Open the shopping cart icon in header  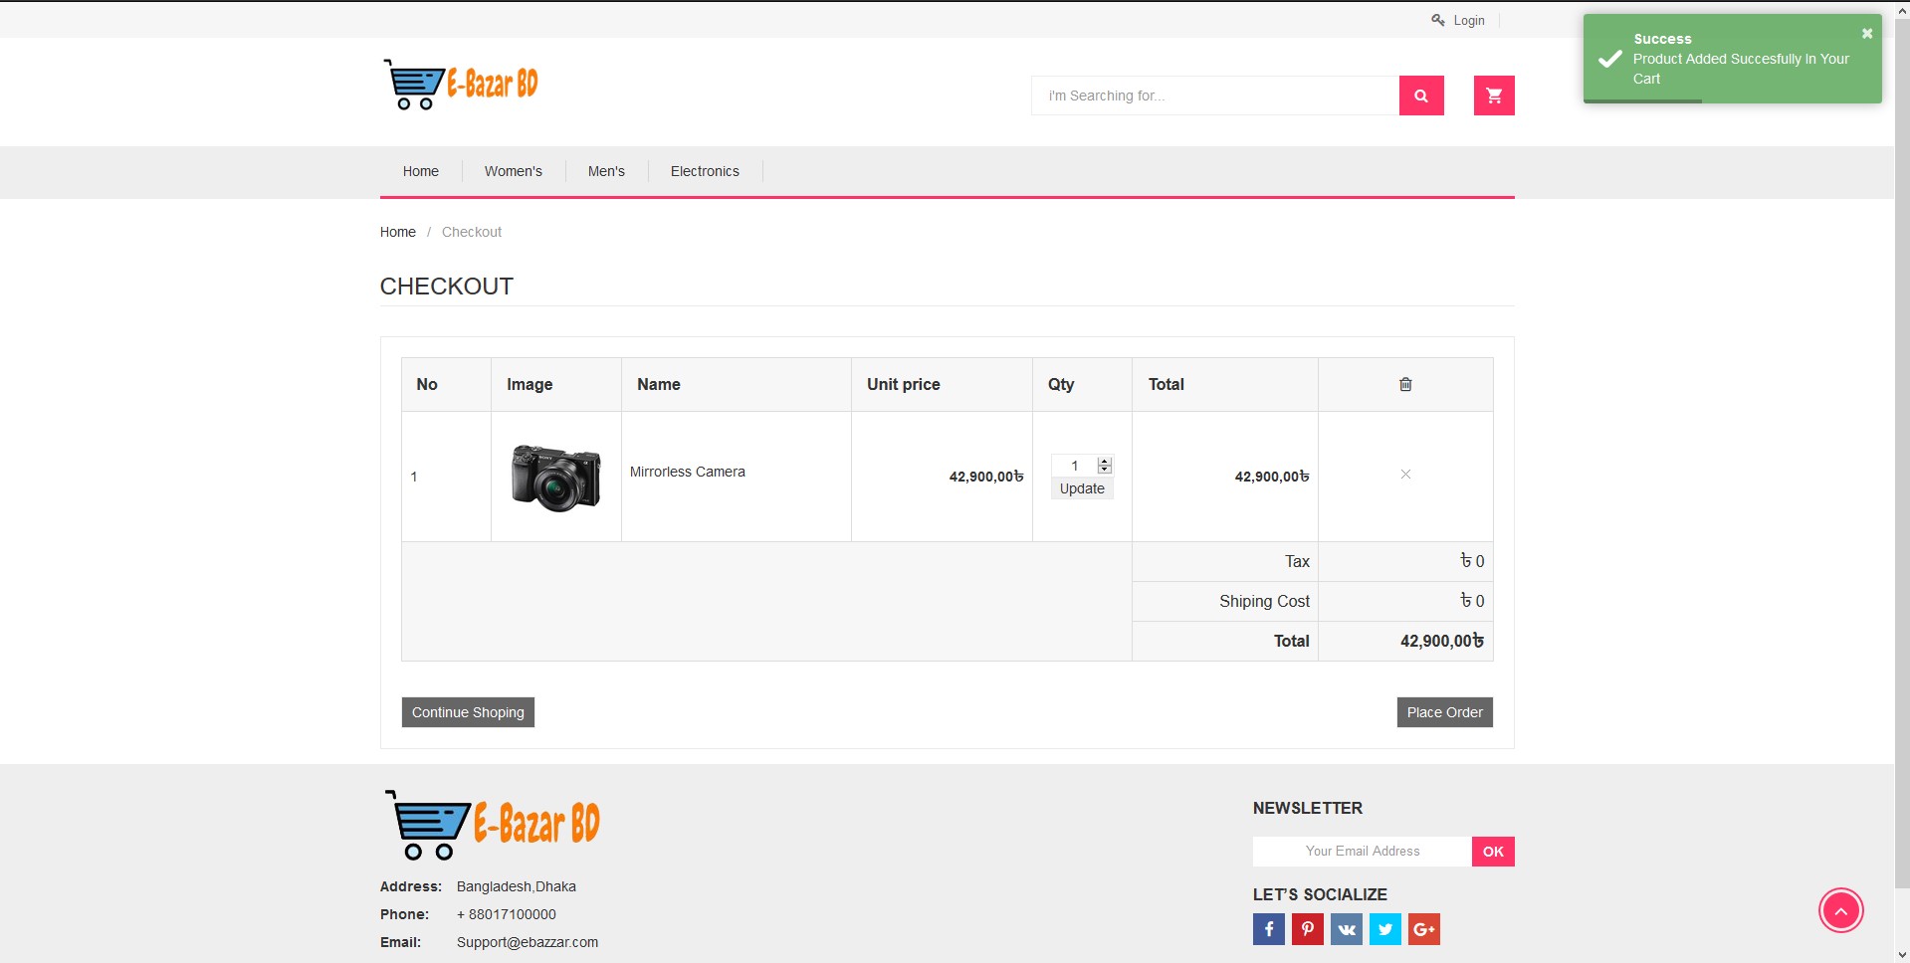1493,96
